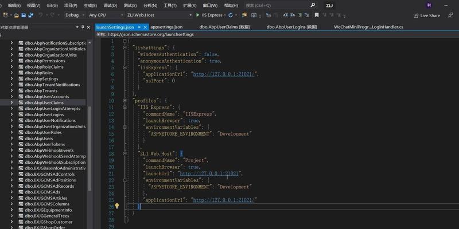459x229 pixels.
Task: Open the Git(G) menu
Action: click(x=52, y=5)
